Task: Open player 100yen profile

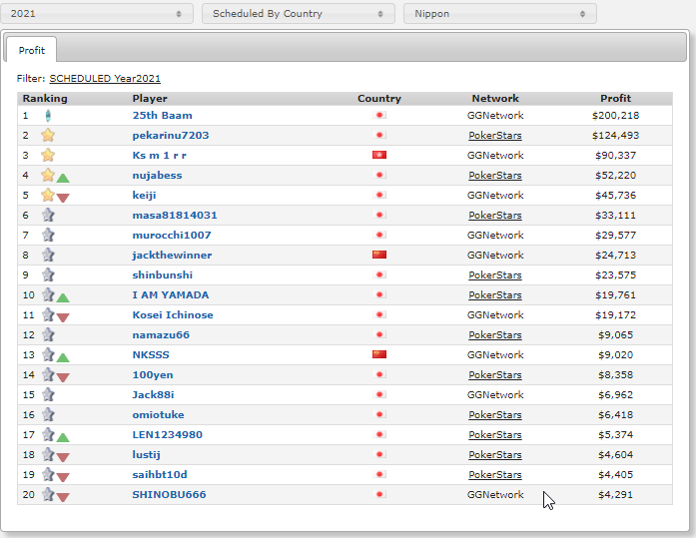Action: pyautogui.click(x=153, y=374)
